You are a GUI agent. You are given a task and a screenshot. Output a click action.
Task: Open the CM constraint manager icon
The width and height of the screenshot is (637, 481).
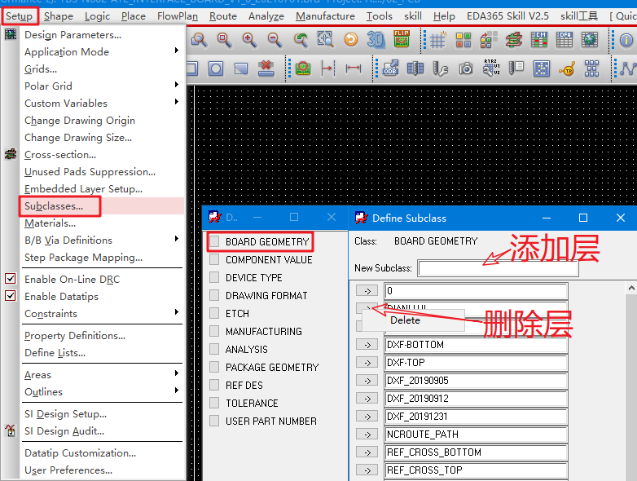tap(539, 39)
